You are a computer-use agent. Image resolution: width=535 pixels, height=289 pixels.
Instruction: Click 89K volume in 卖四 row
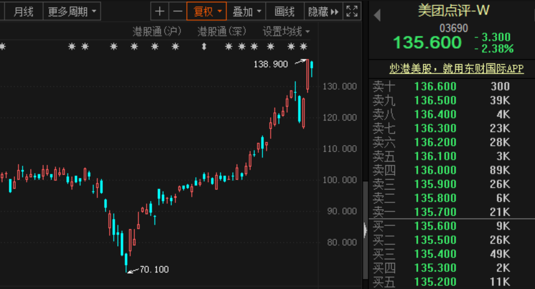[x=500, y=170]
